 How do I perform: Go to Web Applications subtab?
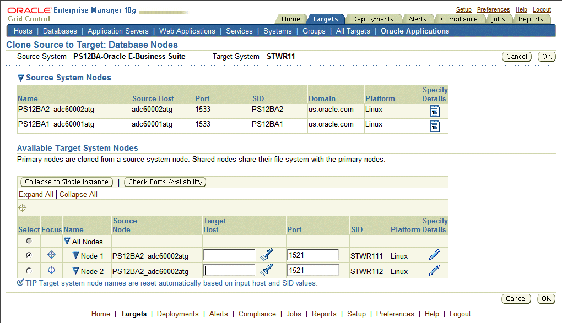(x=187, y=31)
